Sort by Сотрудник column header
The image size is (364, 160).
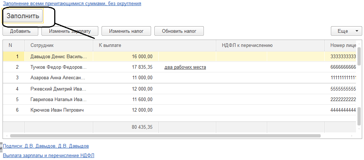click(42, 45)
